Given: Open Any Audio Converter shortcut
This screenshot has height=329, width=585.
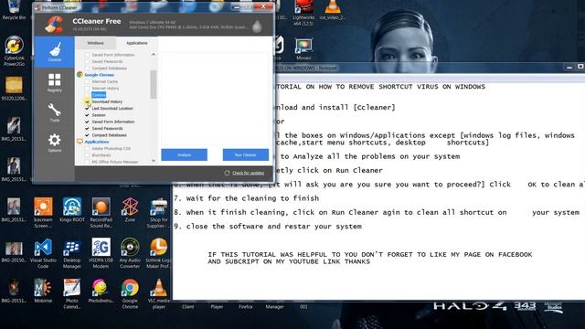Looking at the screenshot, I should coord(130,253).
